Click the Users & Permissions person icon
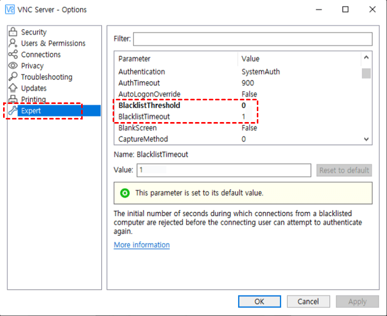387x316 pixels. 13,43
